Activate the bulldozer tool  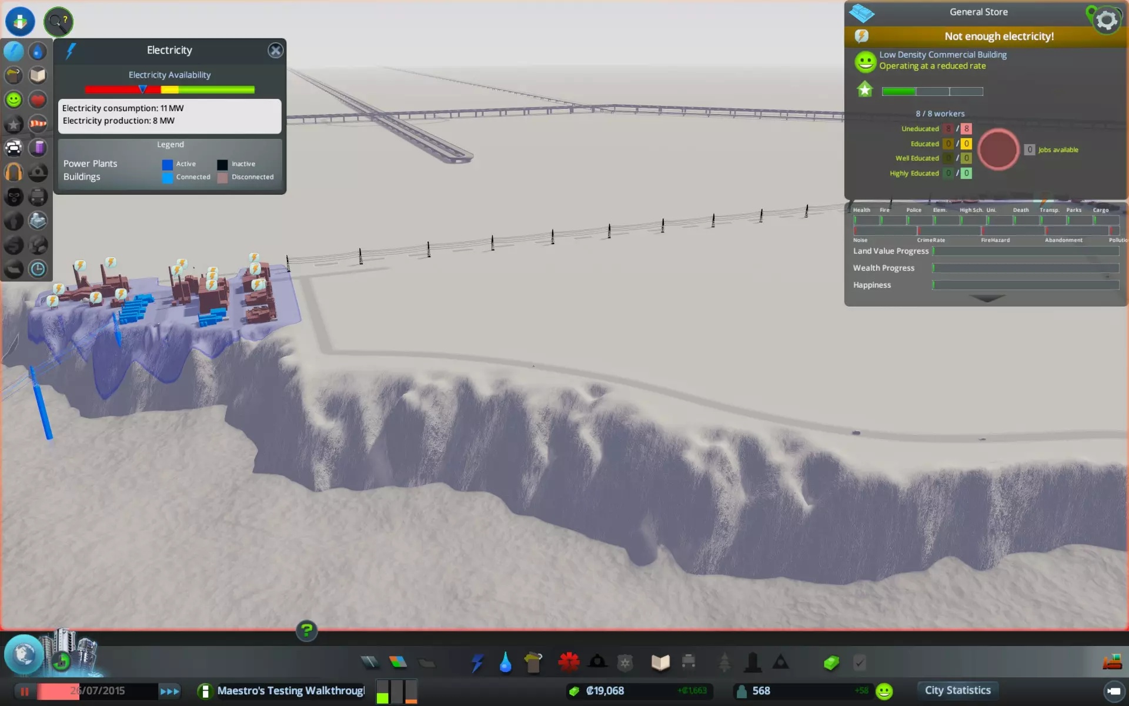[x=1111, y=662]
